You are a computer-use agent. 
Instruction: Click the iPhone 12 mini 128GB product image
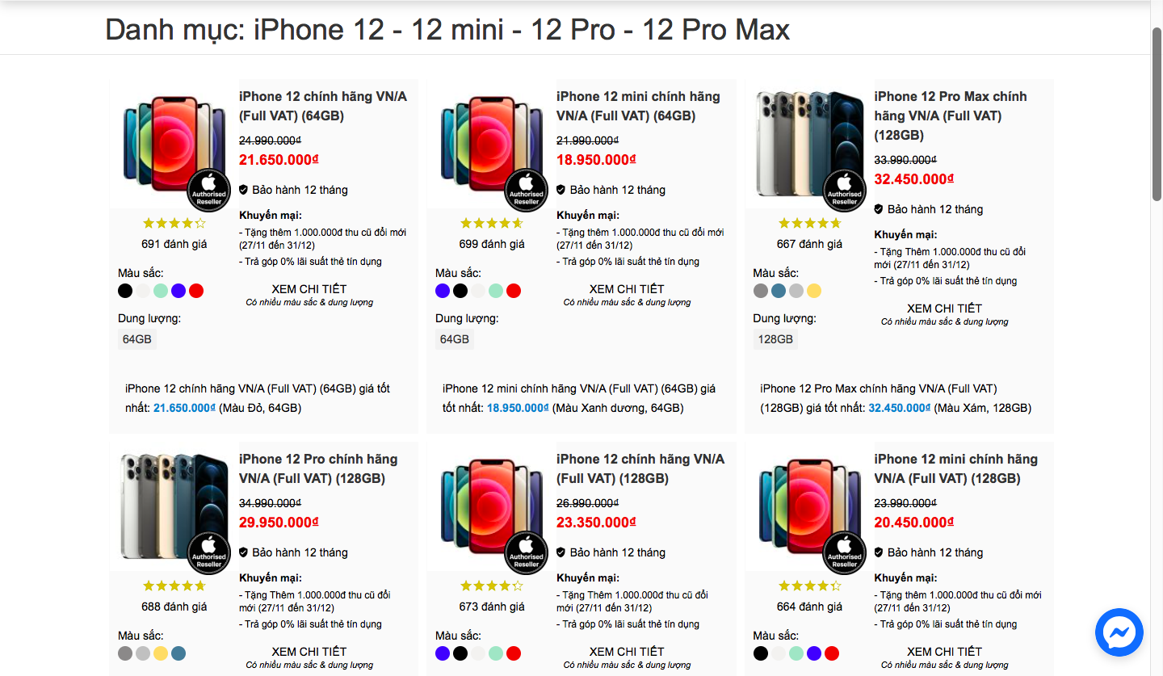(809, 504)
